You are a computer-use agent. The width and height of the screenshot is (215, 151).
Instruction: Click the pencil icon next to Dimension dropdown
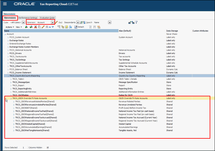(x=56, y=22)
